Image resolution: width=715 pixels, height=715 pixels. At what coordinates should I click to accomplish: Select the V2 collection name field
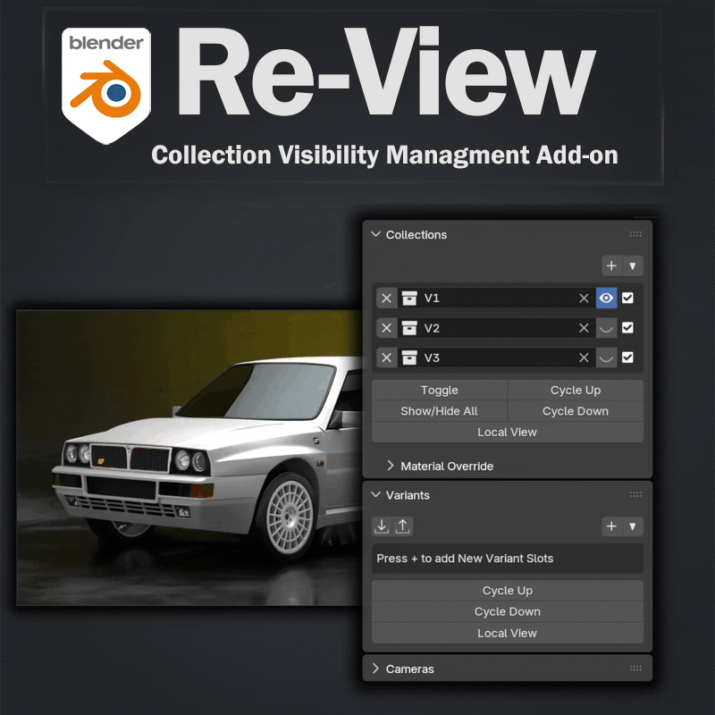(x=497, y=328)
